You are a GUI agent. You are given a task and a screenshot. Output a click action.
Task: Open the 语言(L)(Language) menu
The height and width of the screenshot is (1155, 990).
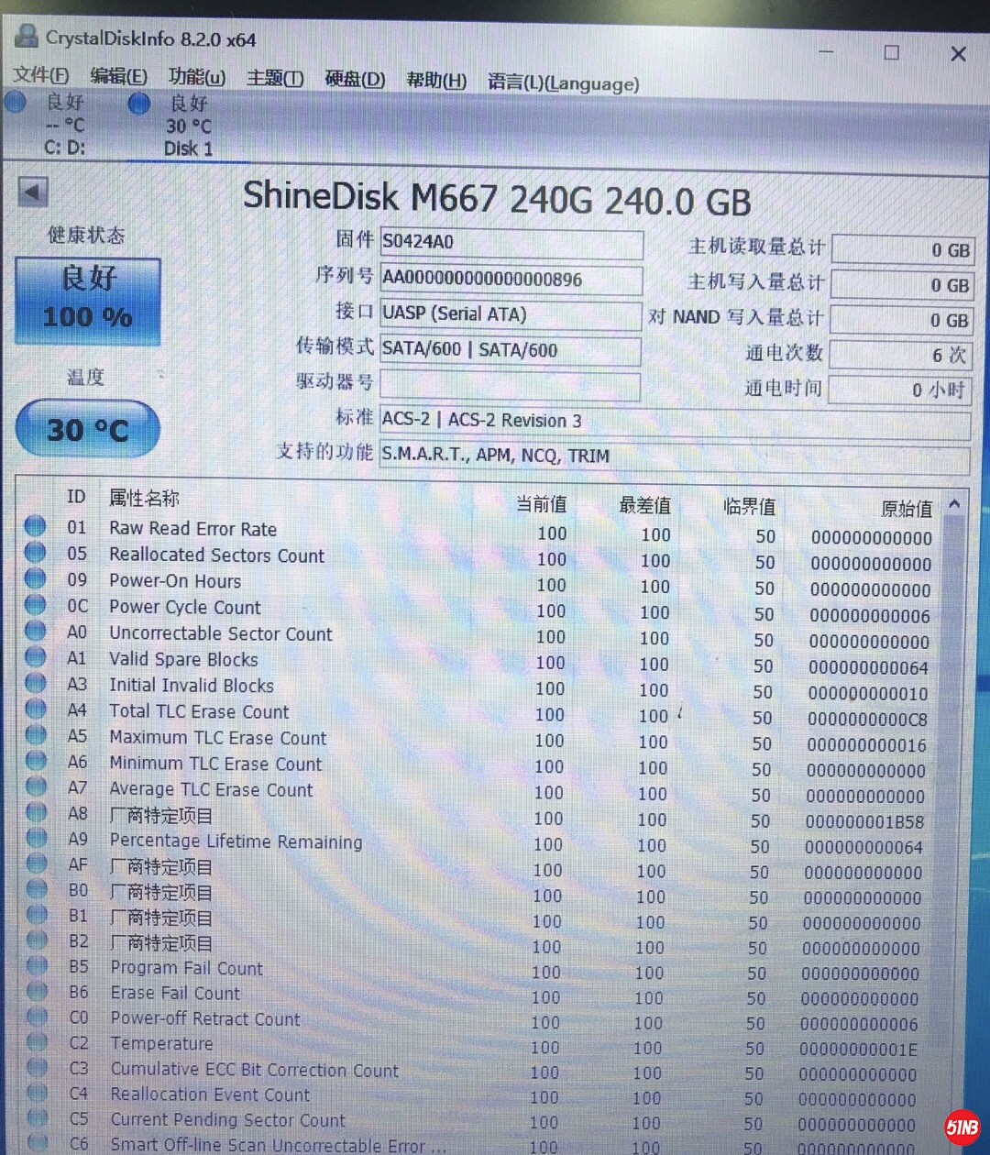click(563, 82)
